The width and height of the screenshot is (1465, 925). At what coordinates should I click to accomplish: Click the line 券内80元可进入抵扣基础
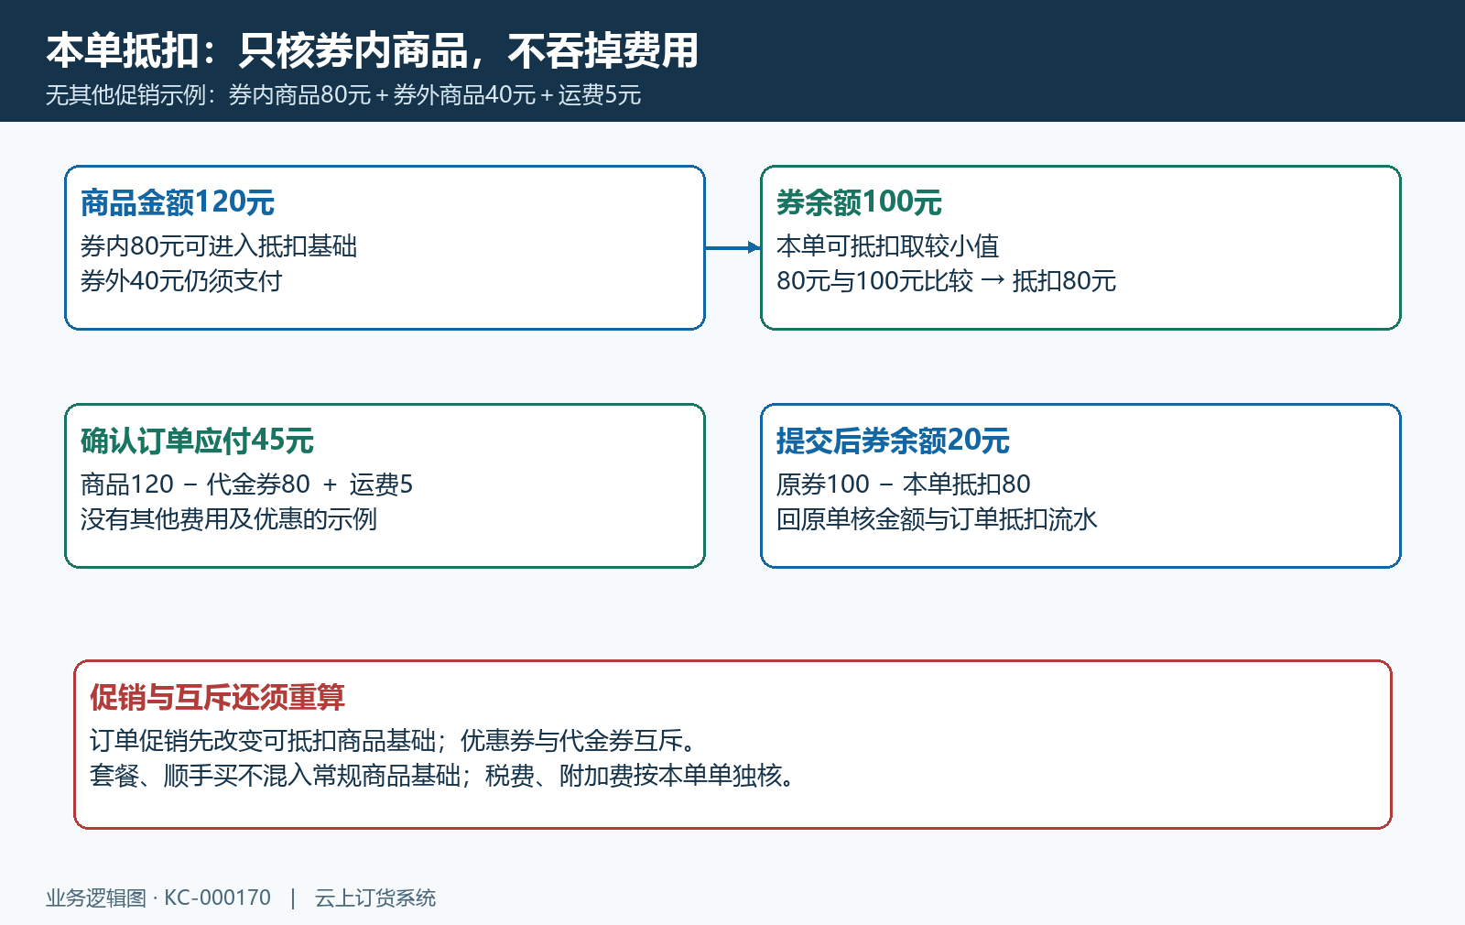(219, 246)
